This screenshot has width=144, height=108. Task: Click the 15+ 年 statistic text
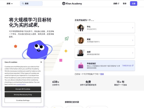tap(121, 82)
